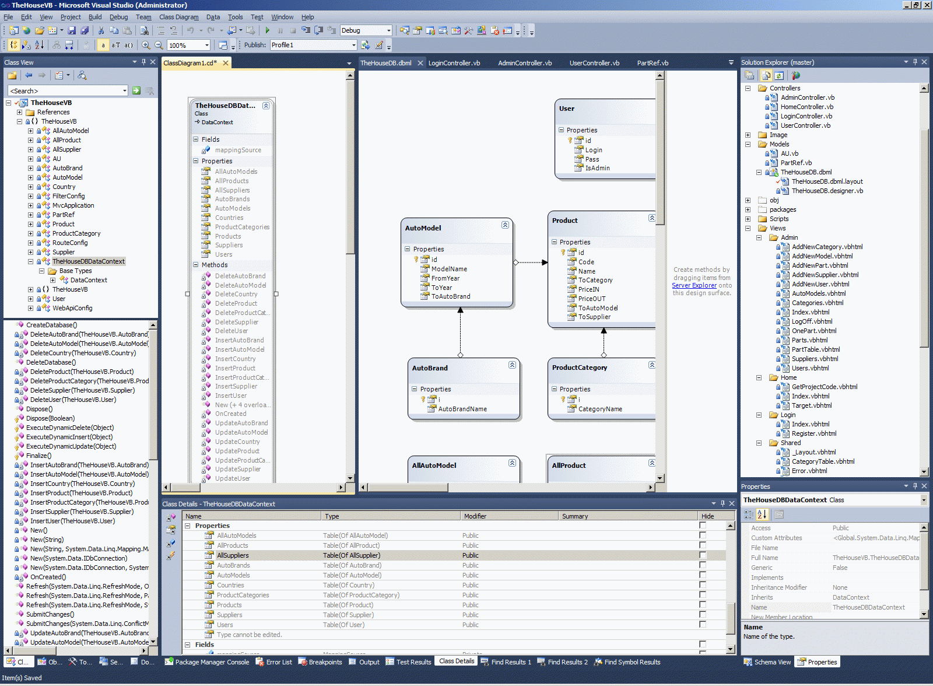Open the 100% zoom level dropdown
The image size is (933, 686).
pyautogui.click(x=206, y=45)
